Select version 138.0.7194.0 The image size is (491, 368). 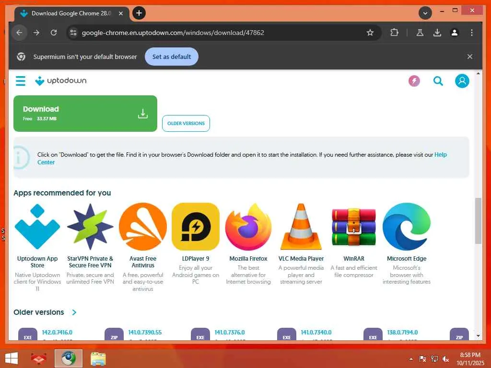(x=402, y=333)
